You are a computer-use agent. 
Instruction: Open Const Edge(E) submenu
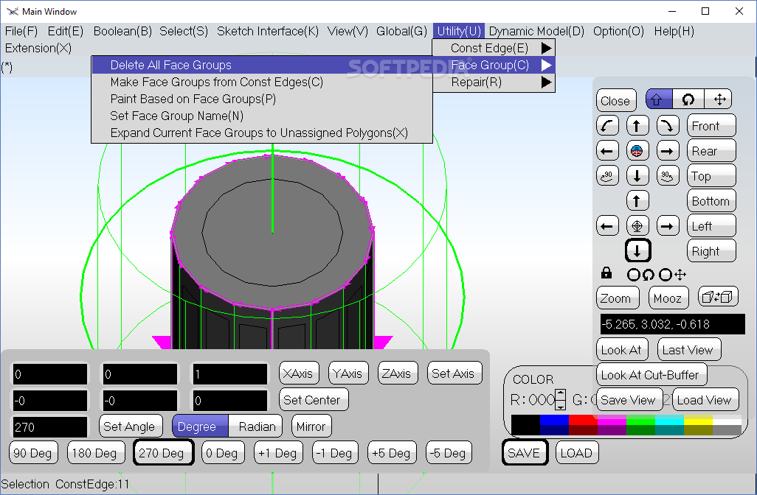tap(494, 48)
